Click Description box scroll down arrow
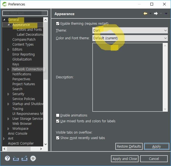The image size is (171, 166). [165, 109]
